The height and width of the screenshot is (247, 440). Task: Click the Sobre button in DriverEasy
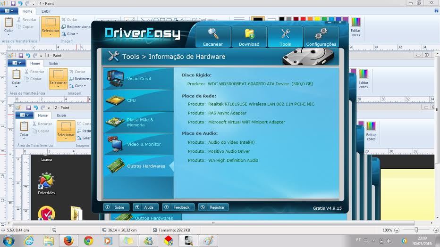click(x=116, y=207)
